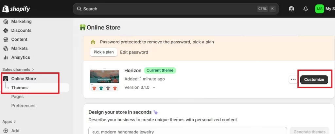Click the Edit password link

pos(134,52)
